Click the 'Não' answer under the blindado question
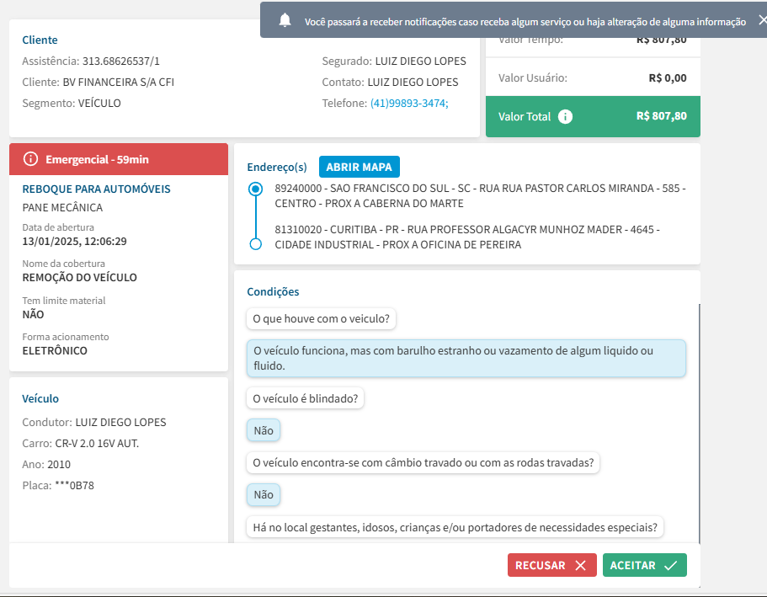 click(264, 430)
